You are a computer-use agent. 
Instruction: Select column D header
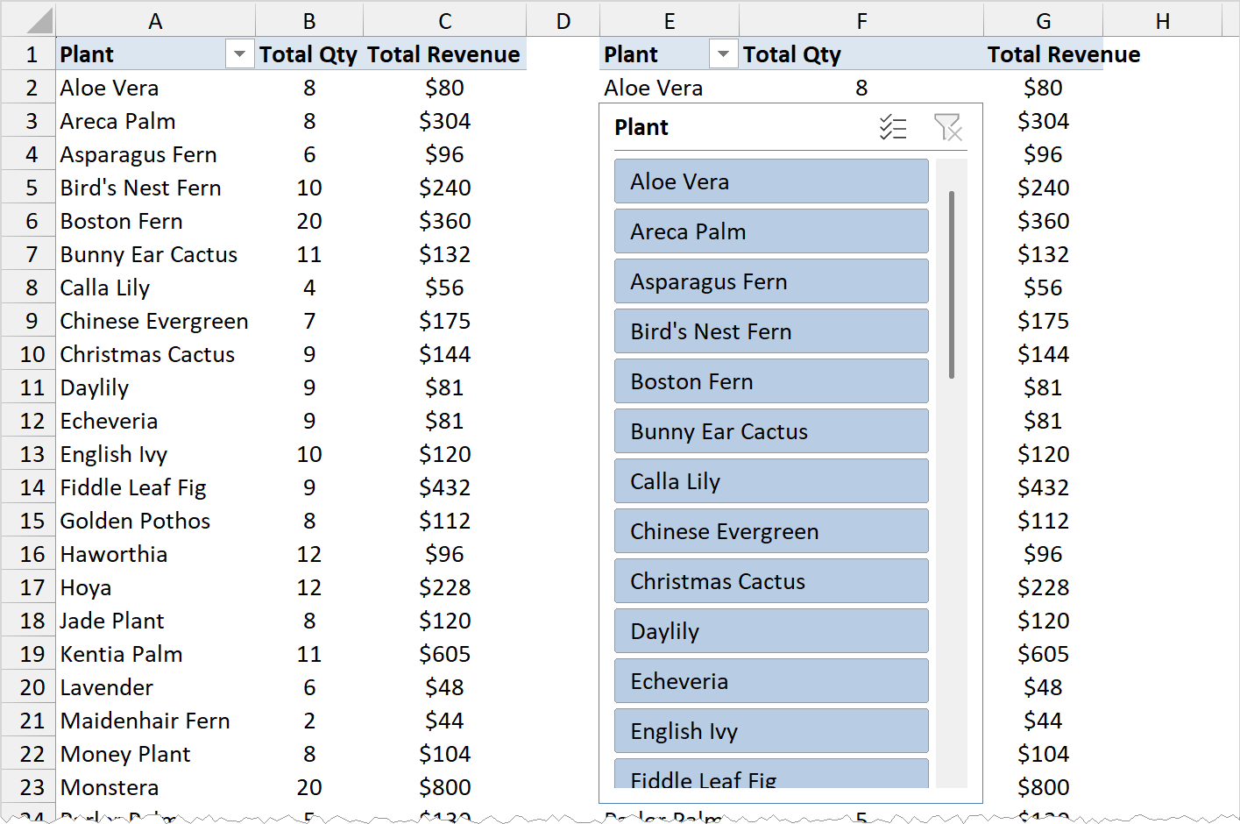click(563, 20)
